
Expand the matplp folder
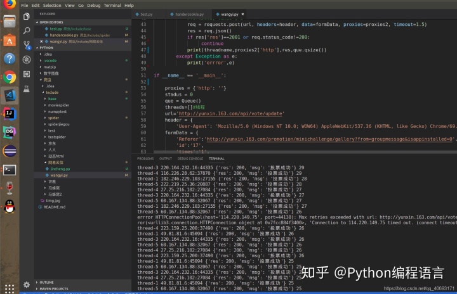tap(50, 67)
